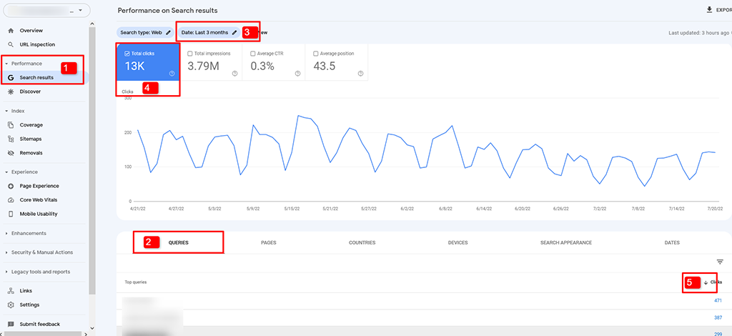Open help icon in Average position card
732x336 pixels.
pos(360,73)
